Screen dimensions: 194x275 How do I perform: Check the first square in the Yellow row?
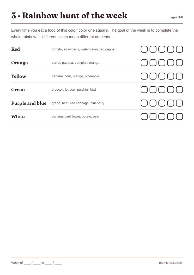(x=144, y=76)
